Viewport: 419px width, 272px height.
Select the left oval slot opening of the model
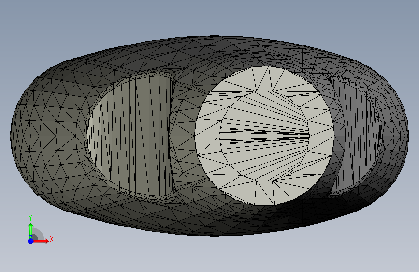click(x=130, y=135)
